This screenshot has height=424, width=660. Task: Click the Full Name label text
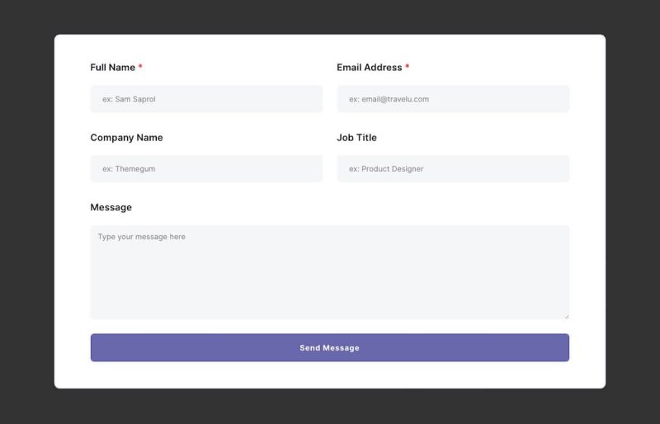[x=112, y=68]
